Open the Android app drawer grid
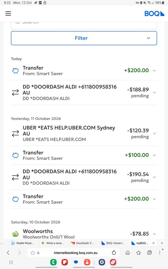The image size is (168, 269). click(11, 262)
